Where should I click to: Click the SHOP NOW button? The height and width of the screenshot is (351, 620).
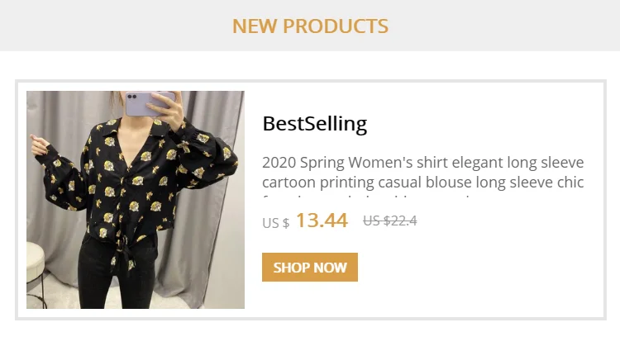pyautogui.click(x=309, y=268)
